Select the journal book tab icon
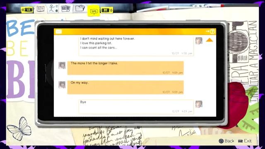The width and height of the screenshot is (265, 149). point(41,9)
